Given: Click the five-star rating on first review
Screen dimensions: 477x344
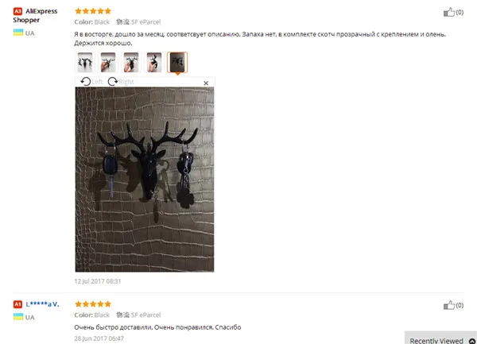Looking at the screenshot, I should [93, 11].
